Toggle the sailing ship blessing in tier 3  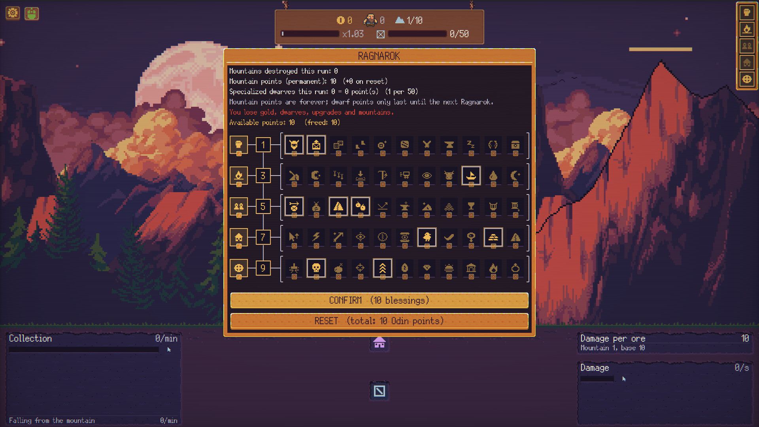tap(471, 176)
